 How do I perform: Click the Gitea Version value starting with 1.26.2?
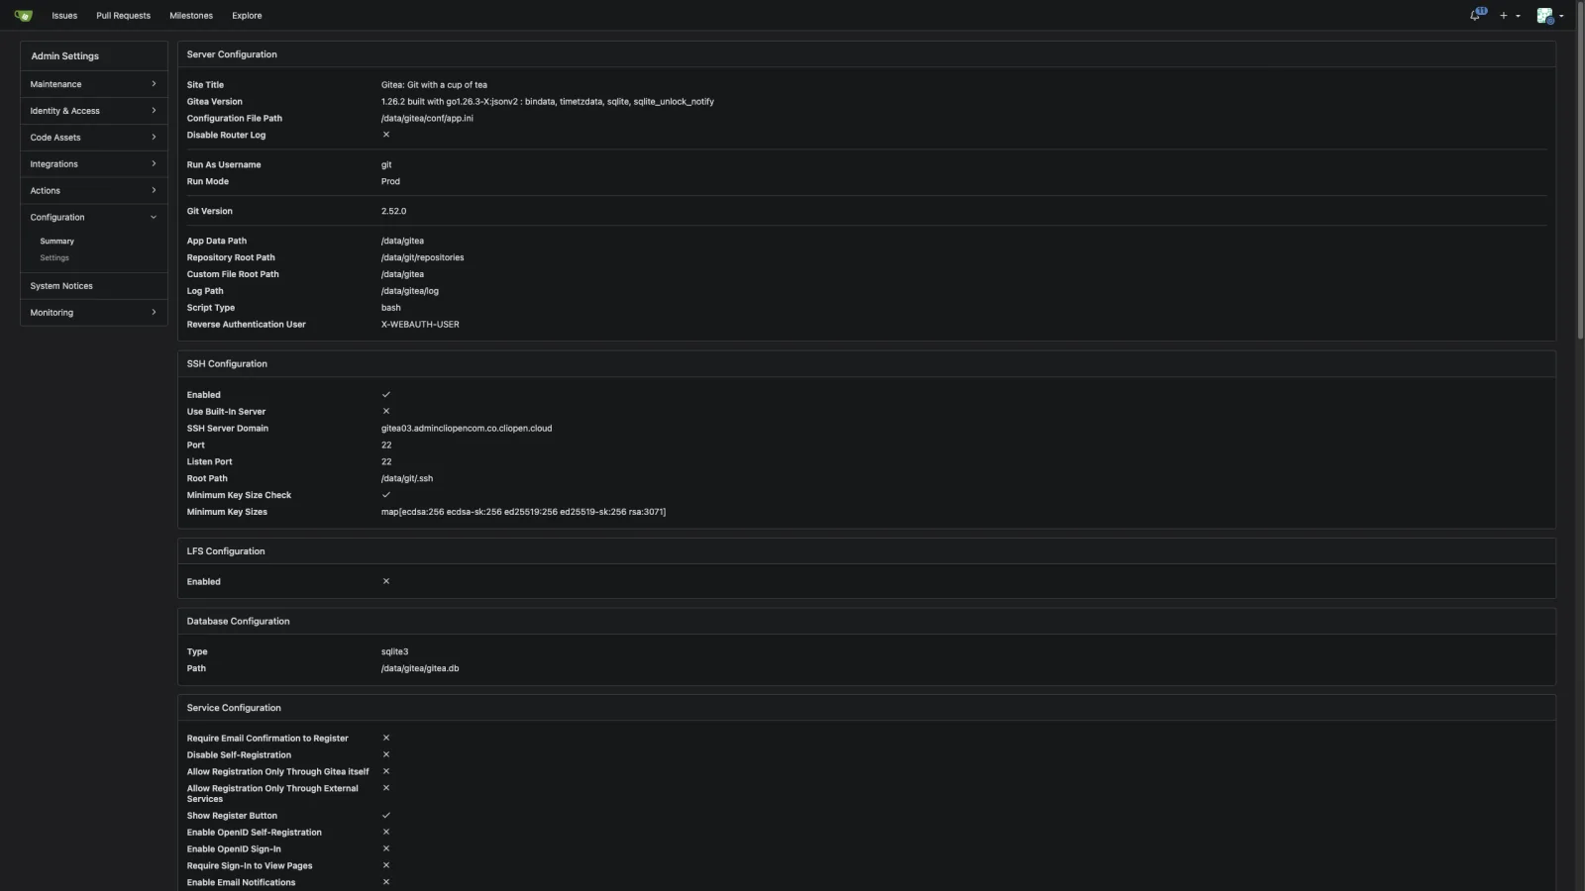tap(548, 102)
